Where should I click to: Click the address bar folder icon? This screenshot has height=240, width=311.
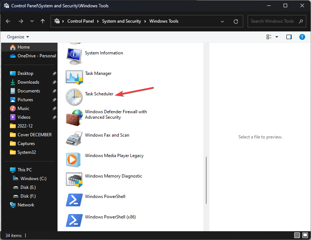click(x=57, y=21)
